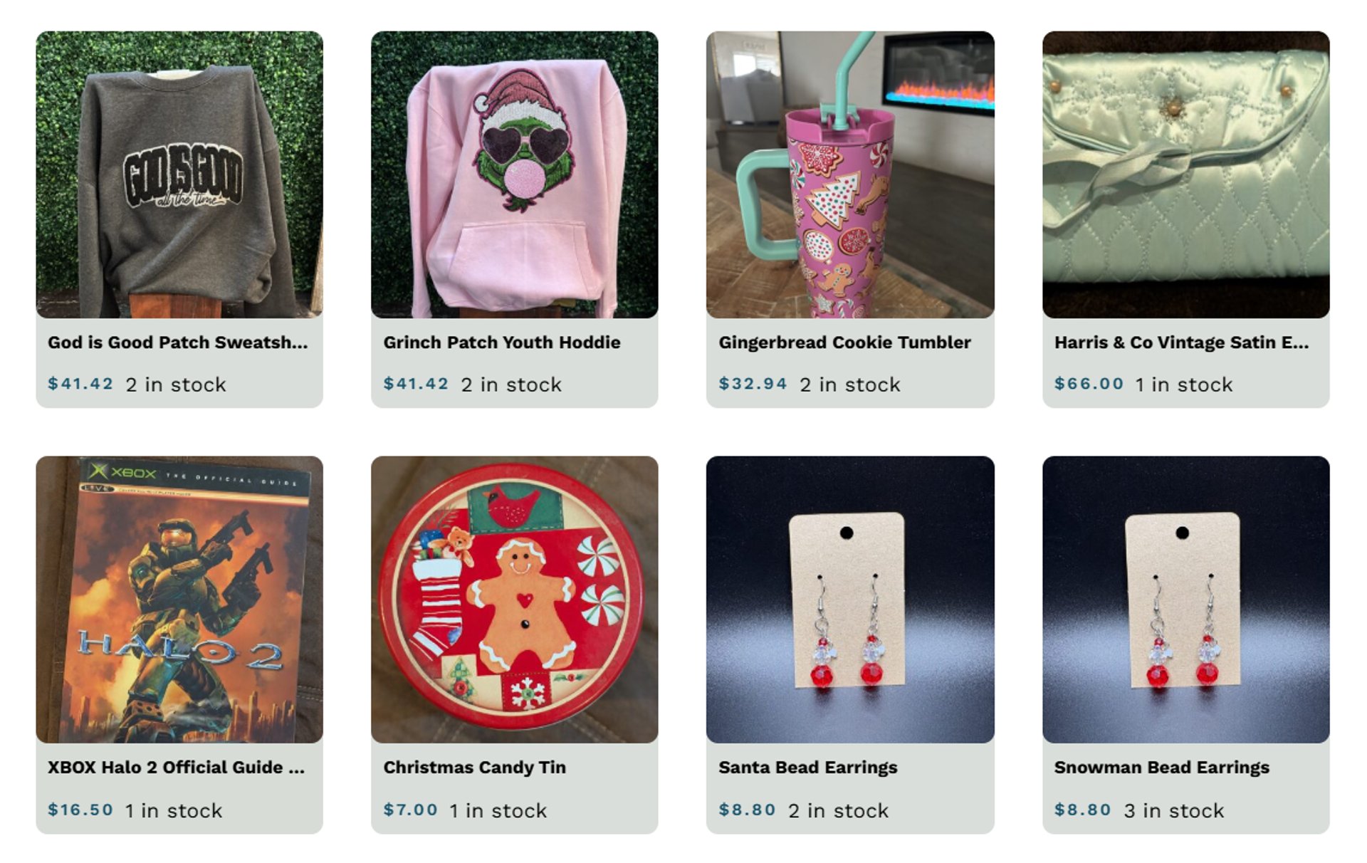Select the God is Good Patch Sweatshirt title
The height and width of the screenshot is (863, 1367).
coord(178,342)
